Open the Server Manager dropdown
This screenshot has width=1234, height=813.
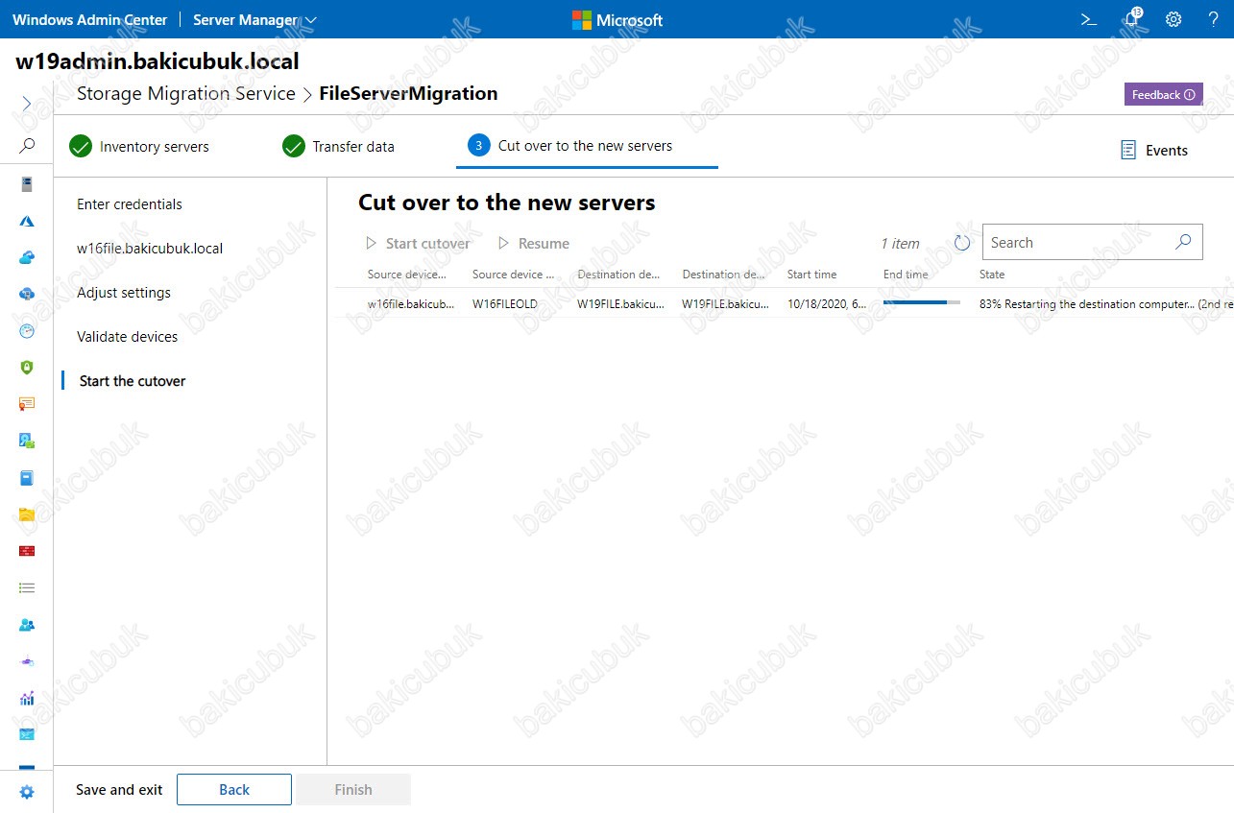pos(254,19)
